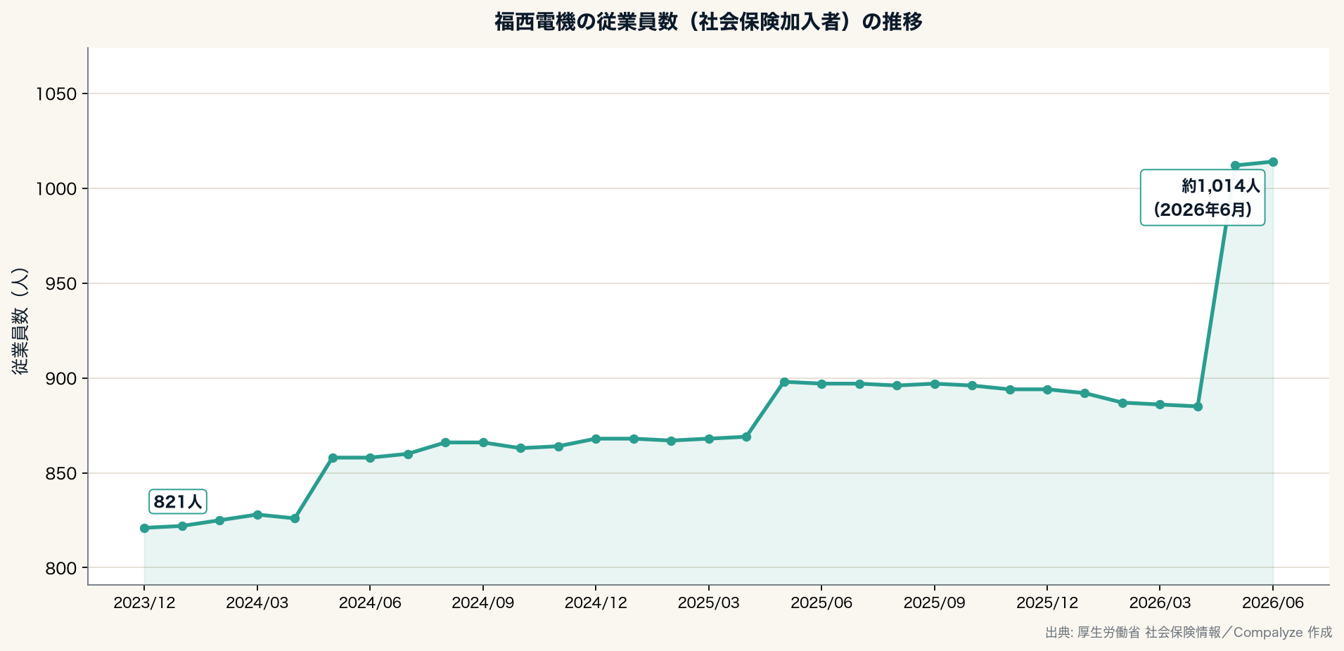Click the 2025/03 x-axis label
Screen dimensions: 1344x651
coord(709,602)
